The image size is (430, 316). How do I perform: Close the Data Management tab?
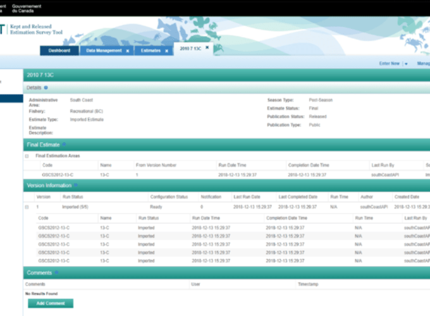click(127, 51)
